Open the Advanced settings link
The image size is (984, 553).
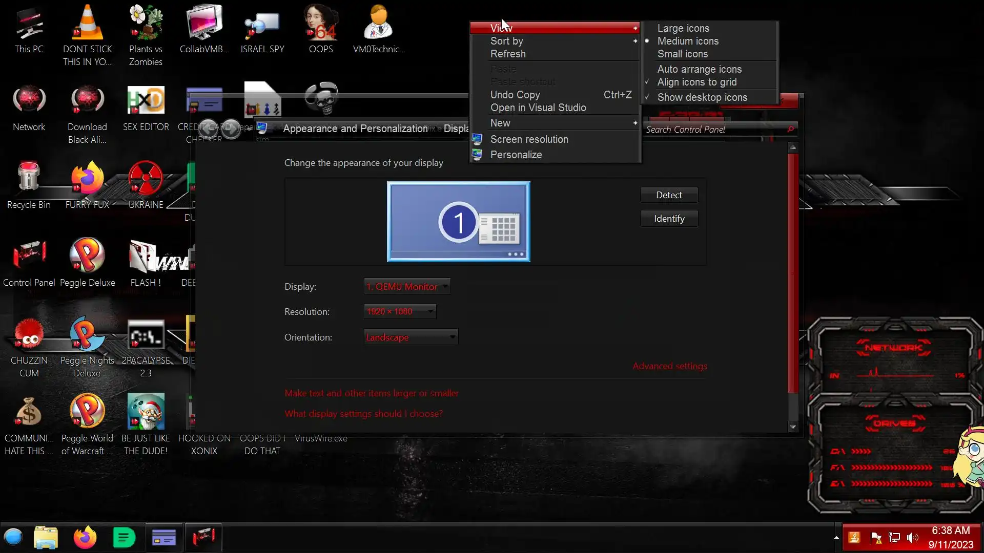point(669,366)
